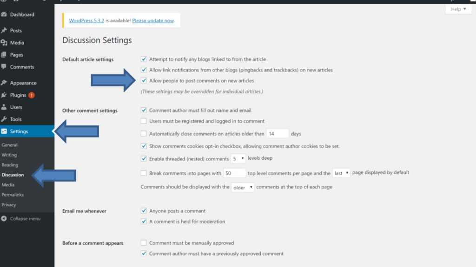This screenshot has height=267, width=476.
Task: Open the Dashboard gauge icon
Action: (x=4, y=14)
